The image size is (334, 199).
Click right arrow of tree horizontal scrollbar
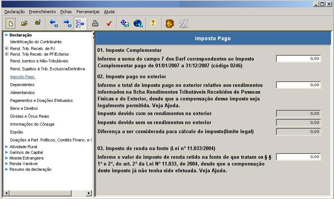coord(89,193)
